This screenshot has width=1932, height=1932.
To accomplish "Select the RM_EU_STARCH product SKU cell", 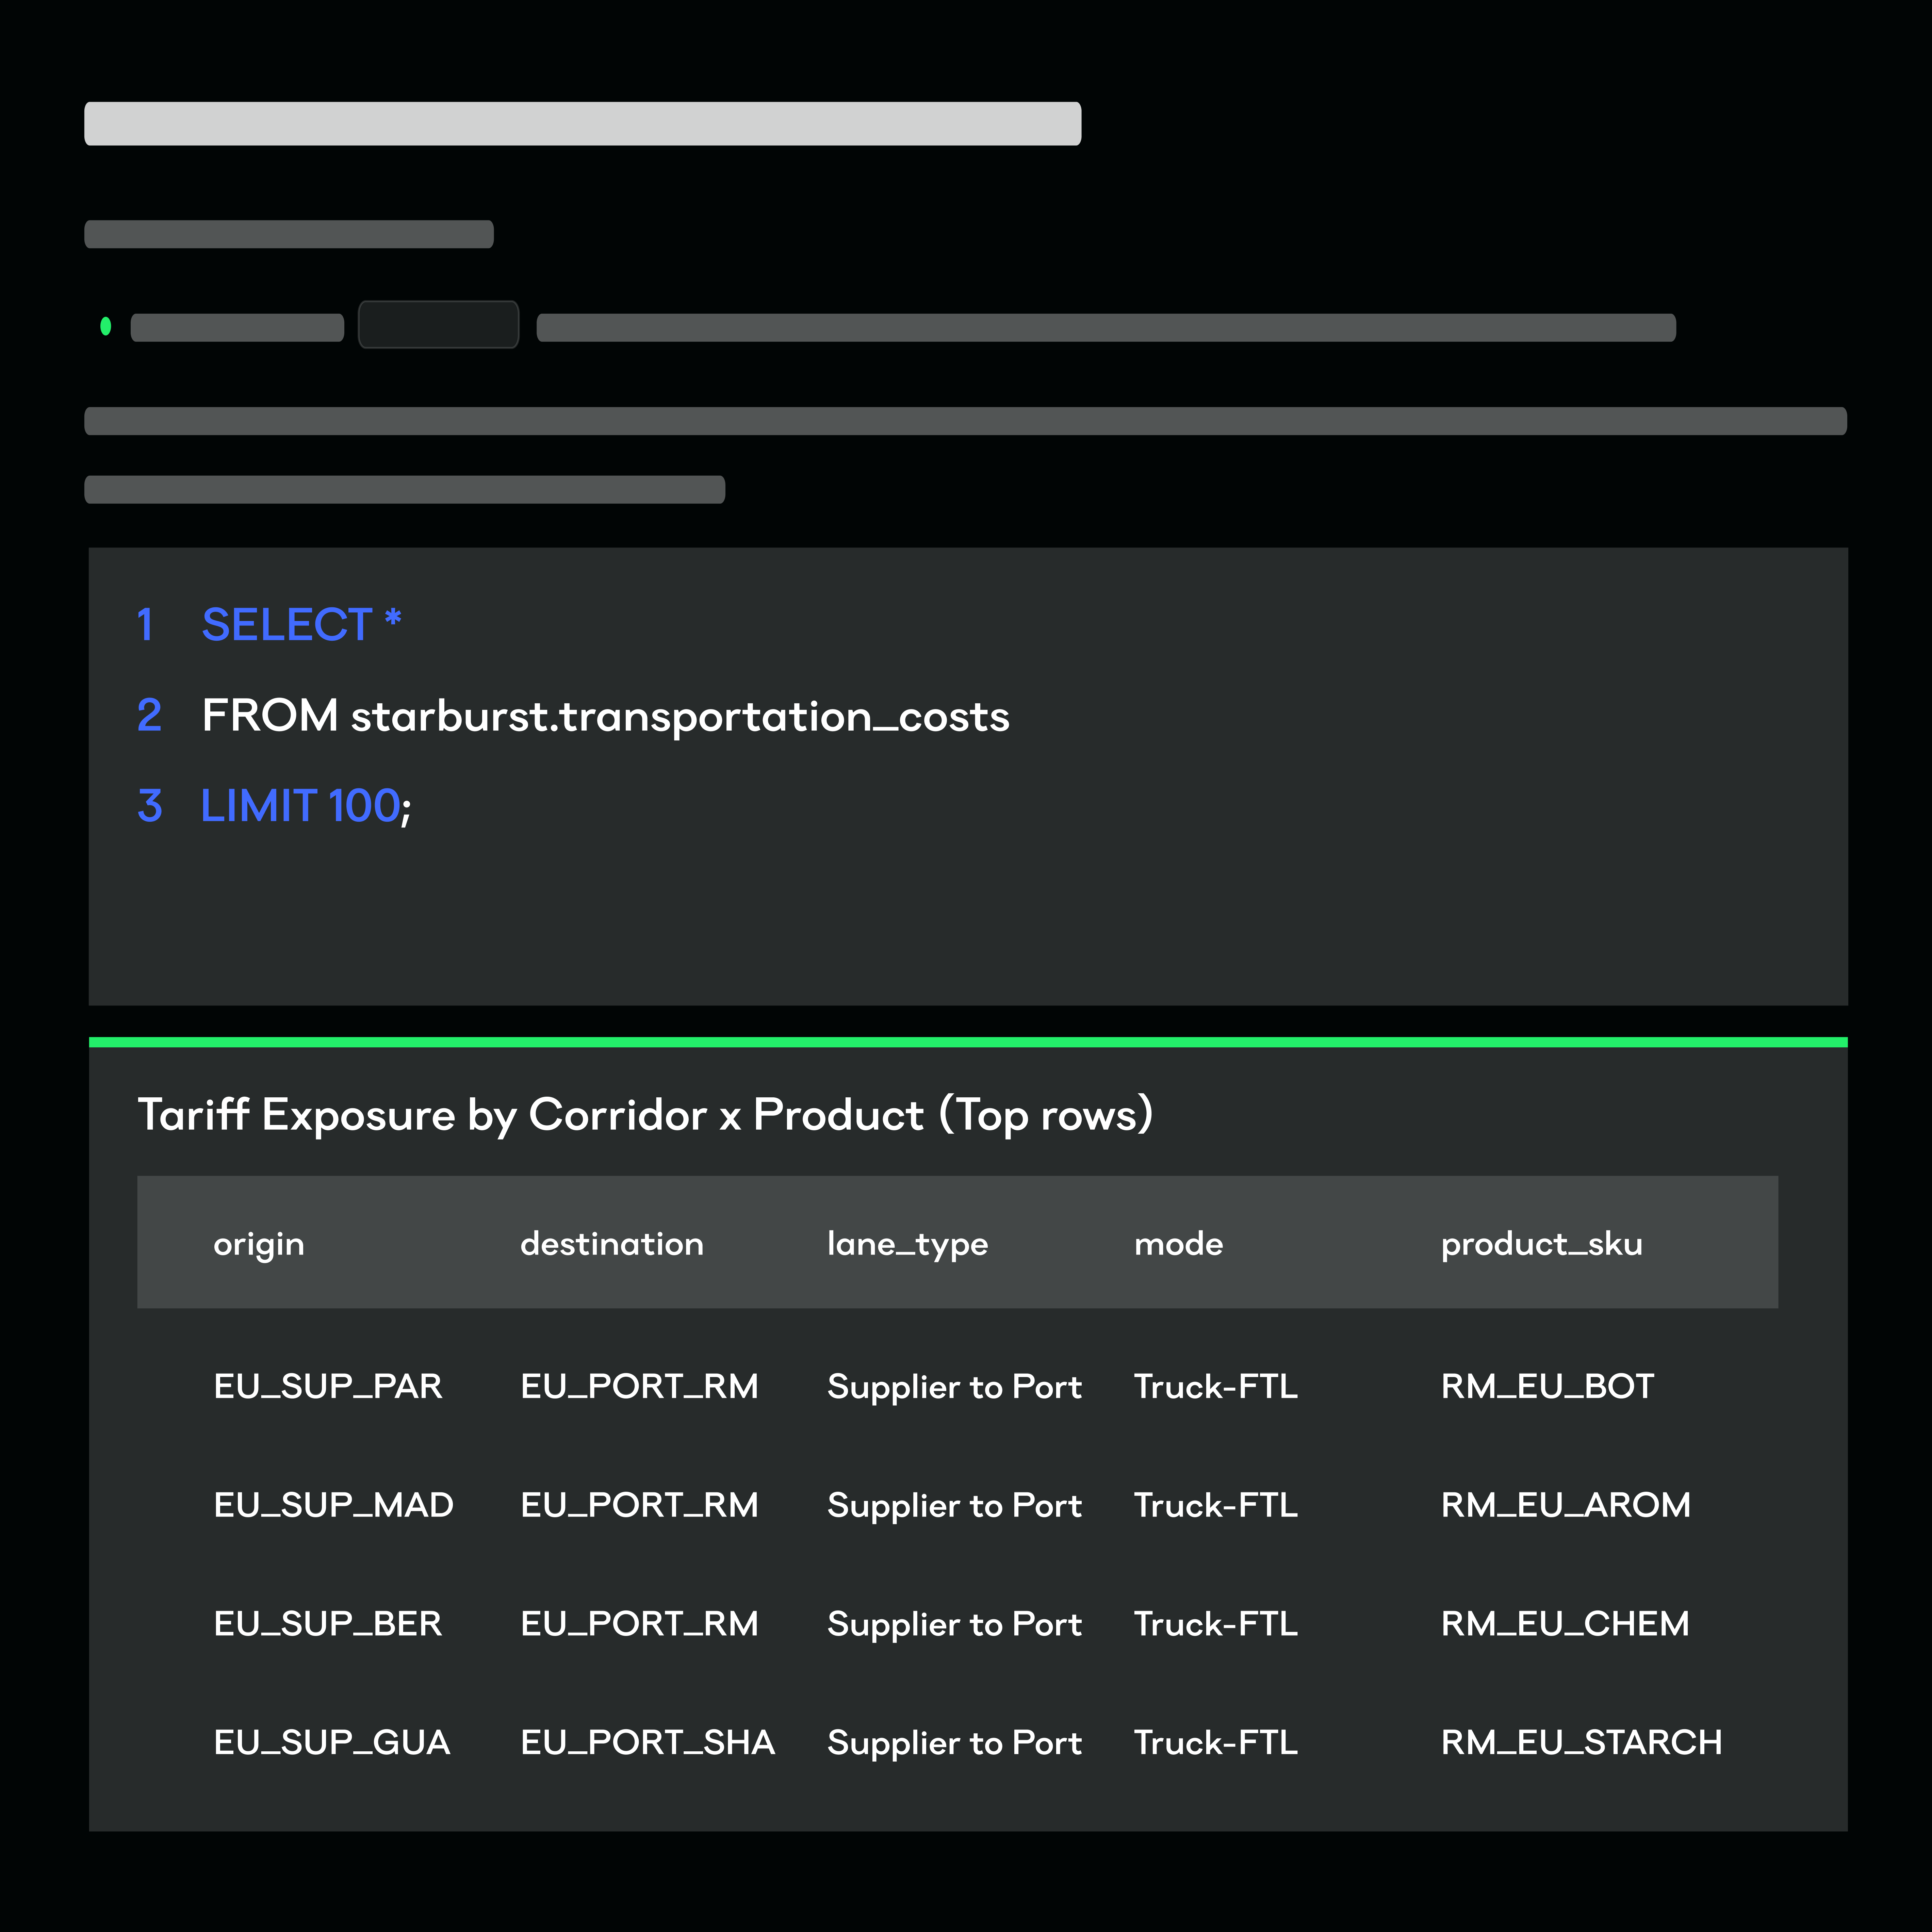I will click(1582, 1743).
